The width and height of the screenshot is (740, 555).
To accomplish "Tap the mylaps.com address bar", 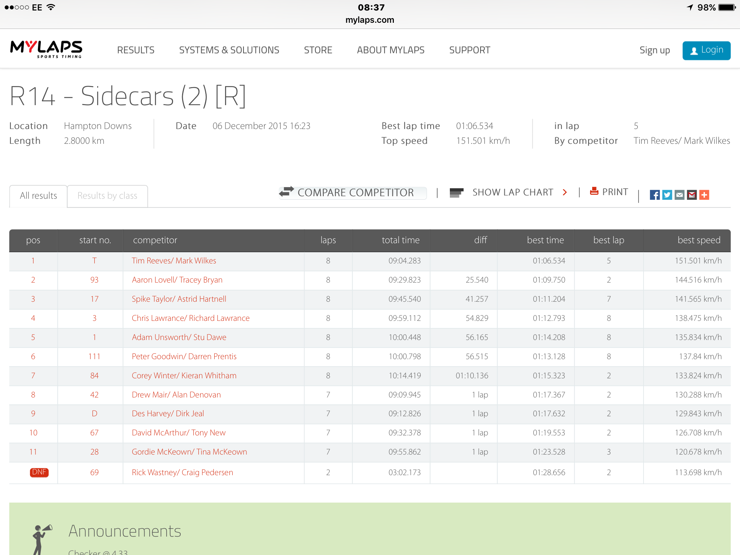I will tap(370, 20).
